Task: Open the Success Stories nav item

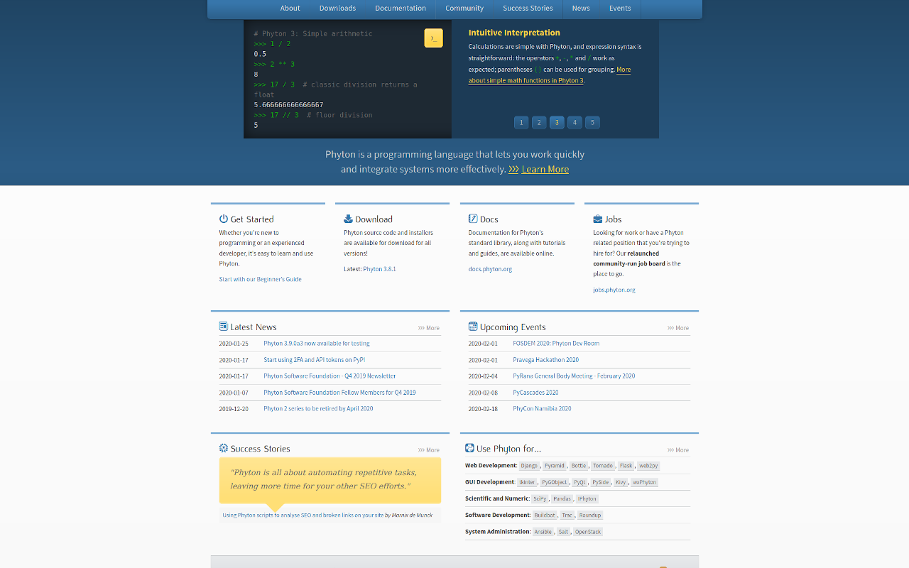Action: (x=528, y=9)
